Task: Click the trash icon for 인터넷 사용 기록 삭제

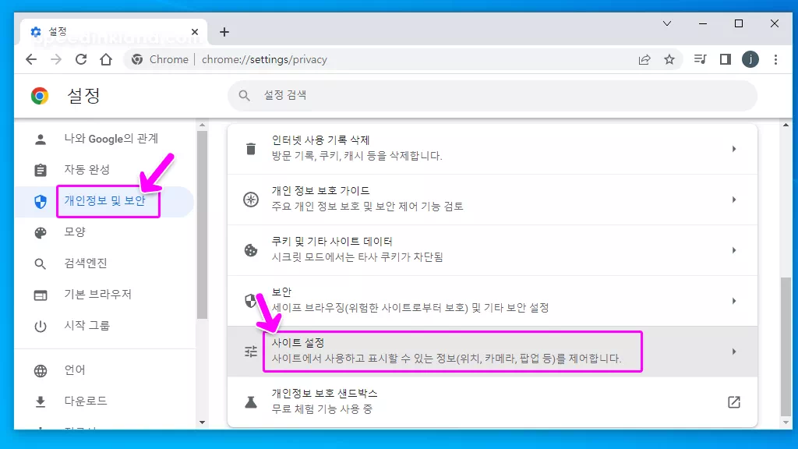Action: pyautogui.click(x=250, y=149)
